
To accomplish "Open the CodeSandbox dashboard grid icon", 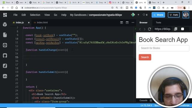I will [5, 15].
